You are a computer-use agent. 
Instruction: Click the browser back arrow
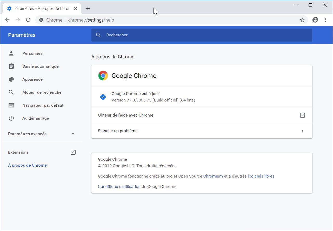(x=7, y=20)
